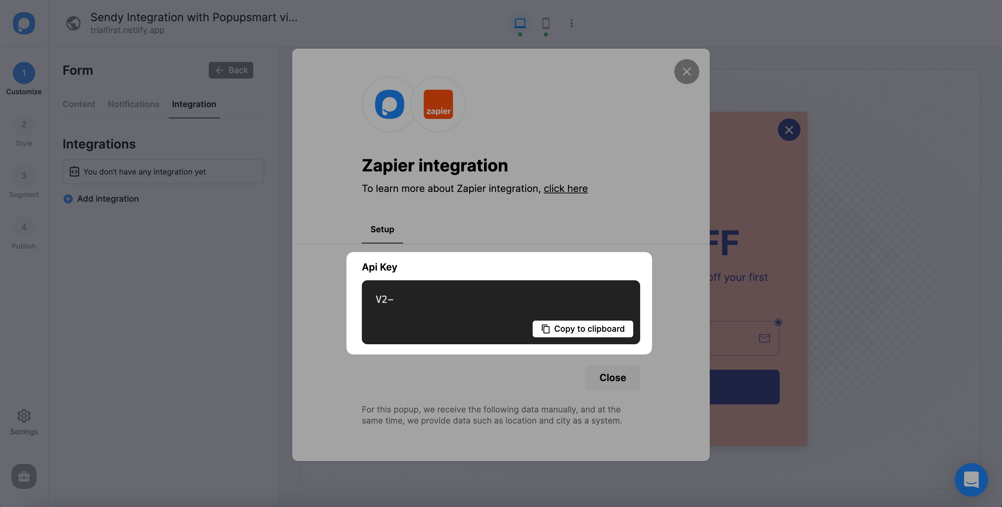Switch to the Content tab
1002x507 pixels.
pos(79,104)
